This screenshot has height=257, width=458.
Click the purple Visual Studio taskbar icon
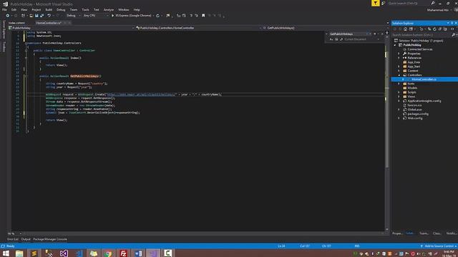(64, 253)
